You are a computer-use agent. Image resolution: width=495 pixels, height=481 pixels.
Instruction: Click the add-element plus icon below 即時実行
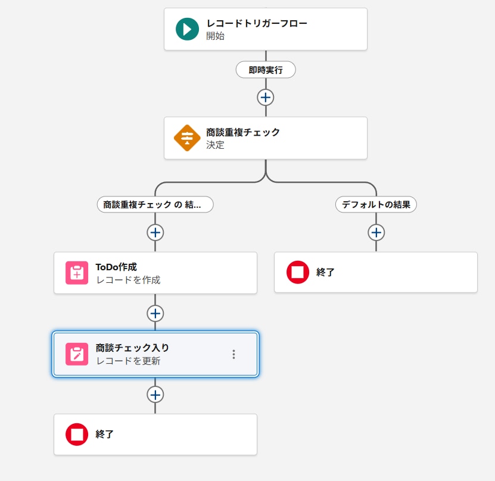265,96
